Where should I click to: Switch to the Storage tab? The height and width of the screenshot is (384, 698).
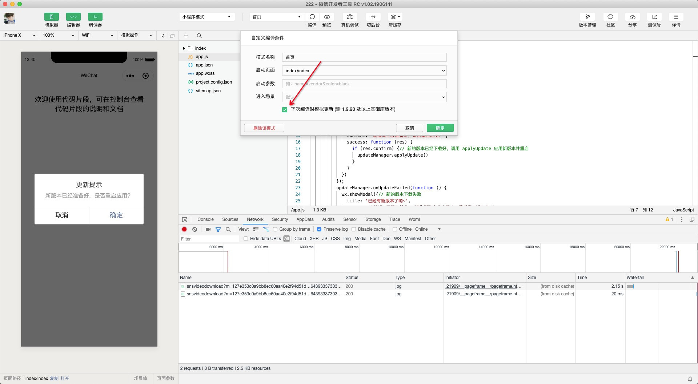click(373, 219)
